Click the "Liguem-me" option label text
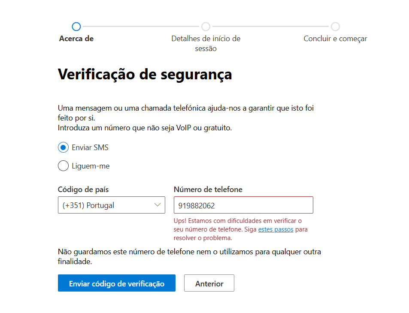This screenshot has width=409, height=313. click(91, 166)
